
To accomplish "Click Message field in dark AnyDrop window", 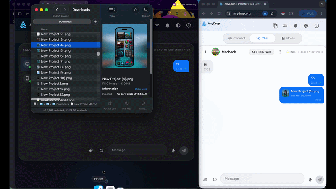I will [x=137, y=150].
